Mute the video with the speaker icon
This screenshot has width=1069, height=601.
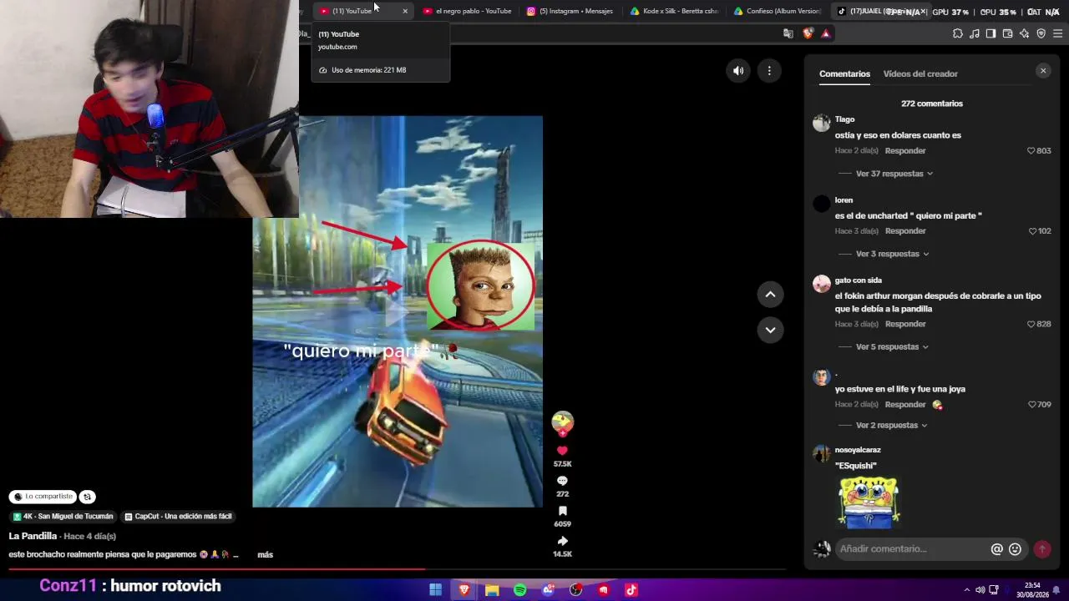738,71
